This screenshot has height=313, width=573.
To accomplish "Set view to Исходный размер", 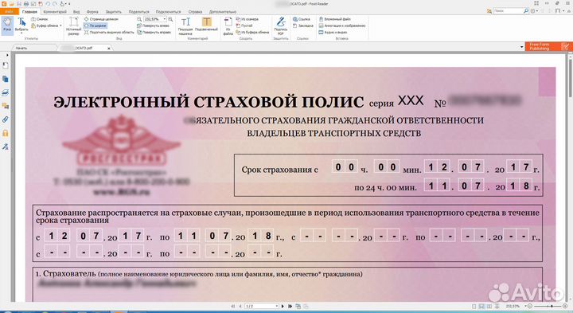I will pos(73,25).
